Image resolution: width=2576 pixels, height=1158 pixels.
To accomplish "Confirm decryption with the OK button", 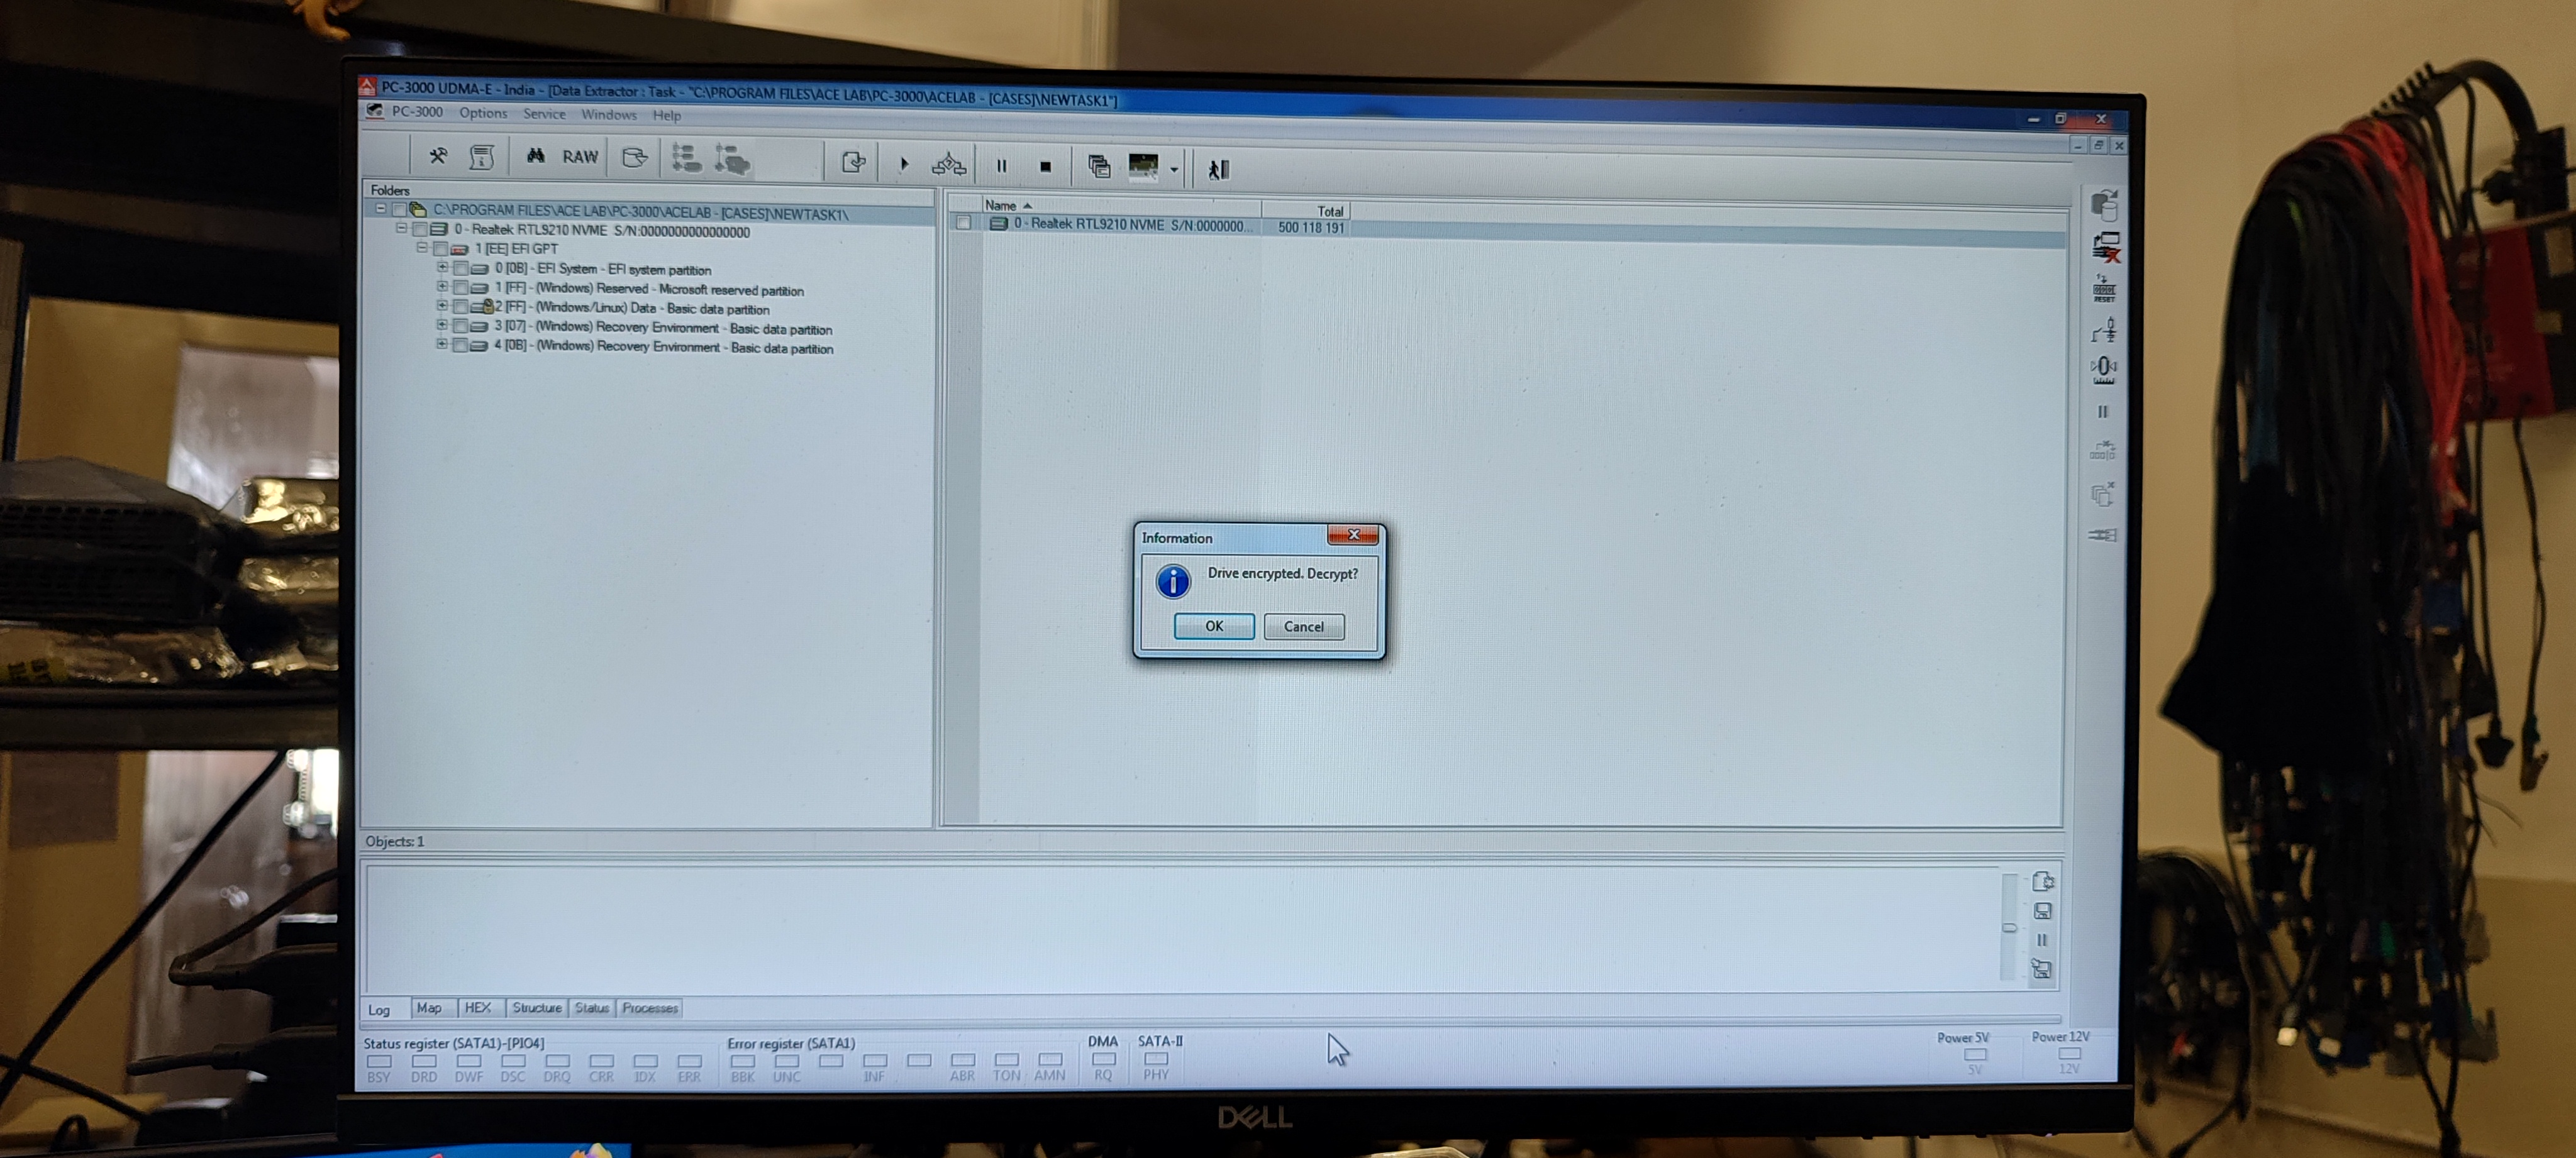I will (1214, 626).
